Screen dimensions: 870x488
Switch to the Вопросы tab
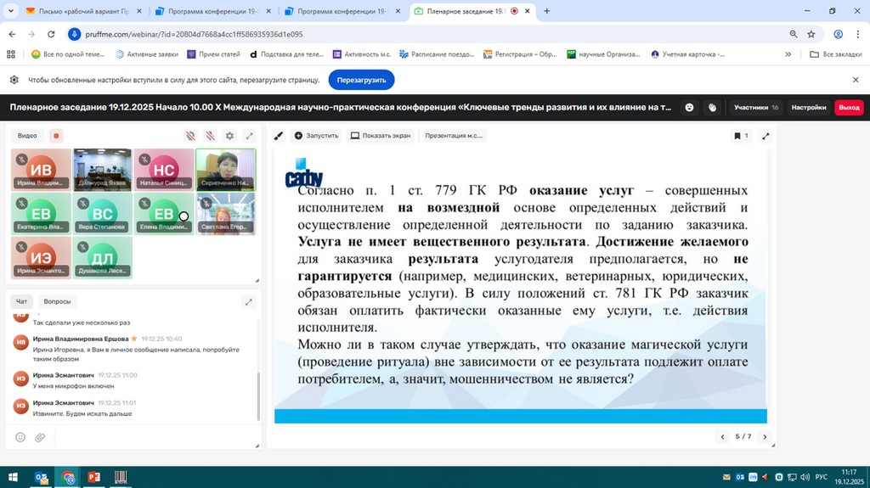57,301
